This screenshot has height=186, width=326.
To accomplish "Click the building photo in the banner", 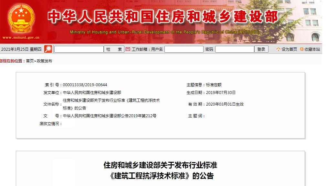I will [x=307, y=21].
